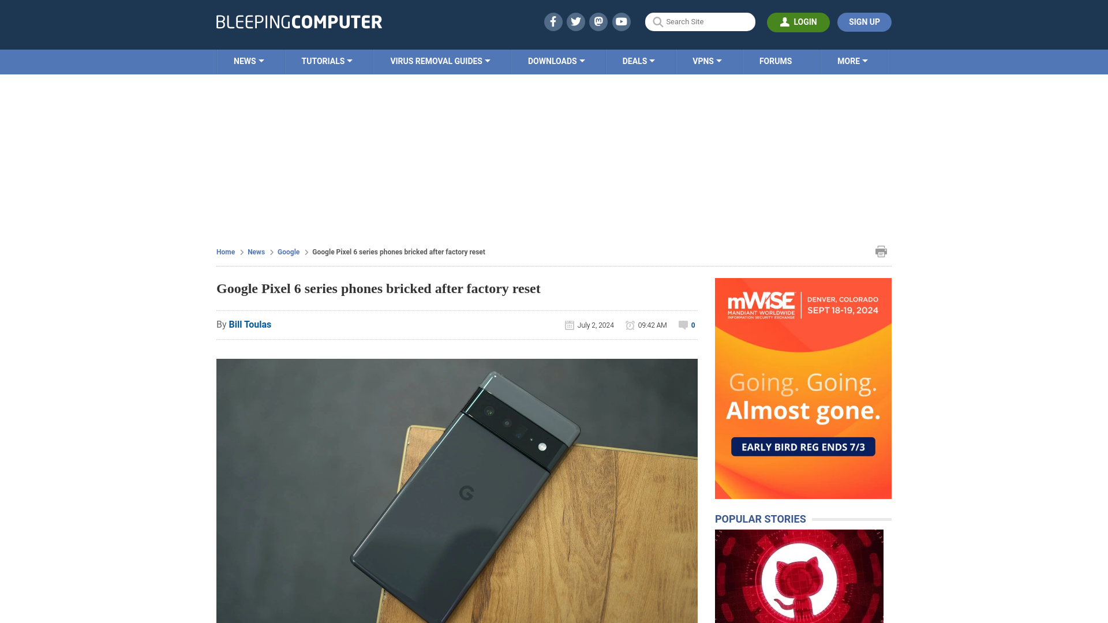
Task: Click the BleepingComputer Twitter icon
Action: point(575,21)
